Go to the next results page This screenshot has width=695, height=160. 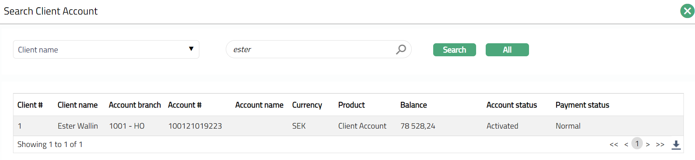[648, 145]
